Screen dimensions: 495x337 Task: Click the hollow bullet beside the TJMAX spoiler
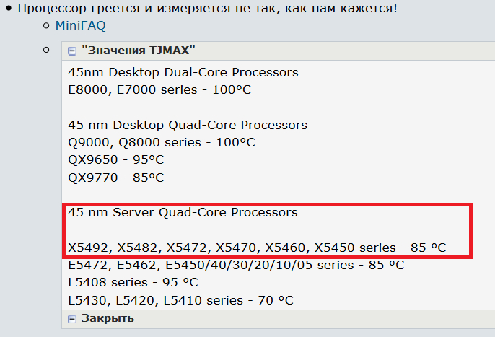point(46,51)
